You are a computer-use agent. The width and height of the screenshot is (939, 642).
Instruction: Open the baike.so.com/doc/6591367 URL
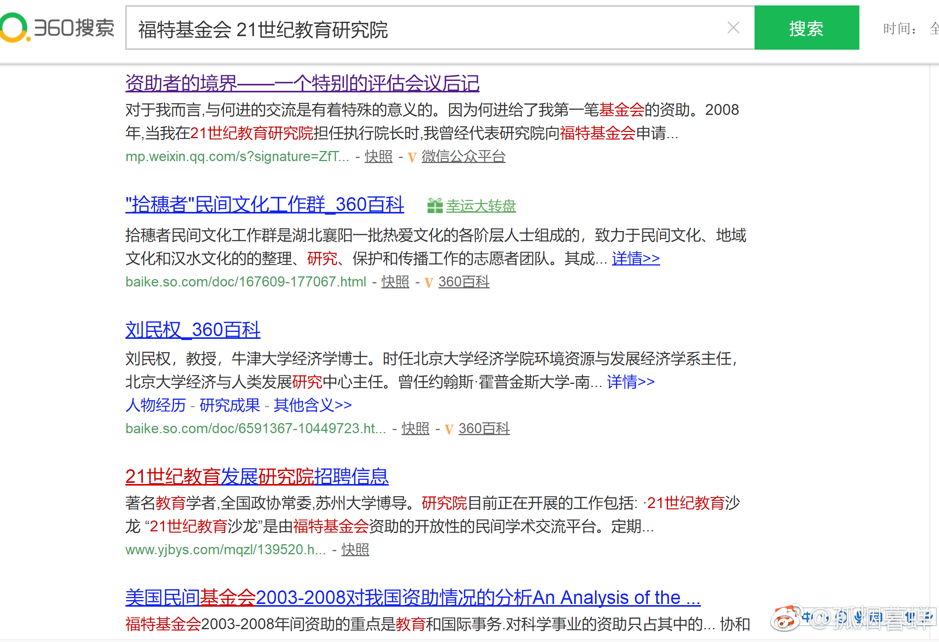[256, 429]
